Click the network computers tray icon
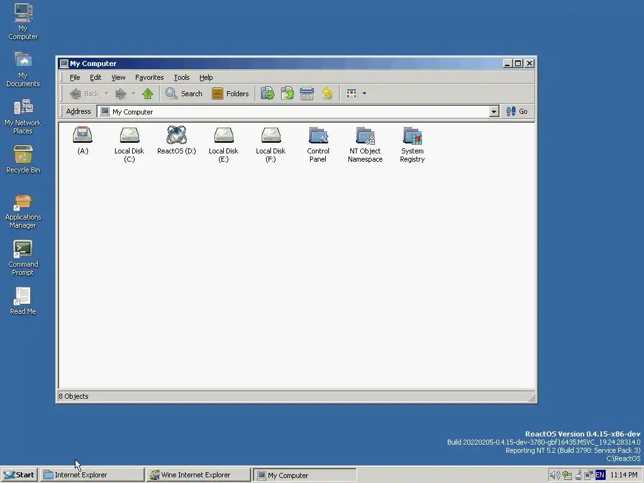Screen dimensions: 644x483 [589, 475]
